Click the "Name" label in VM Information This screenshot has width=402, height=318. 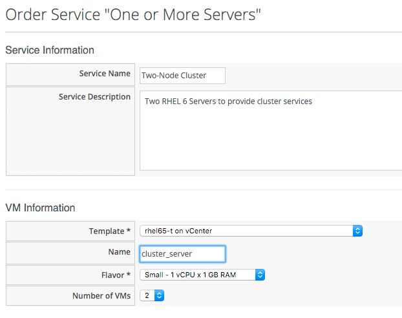[x=120, y=253]
